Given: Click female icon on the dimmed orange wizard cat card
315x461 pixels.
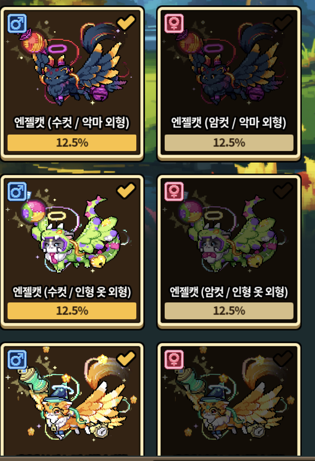Looking at the screenshot, I should [x=174, y=360].
